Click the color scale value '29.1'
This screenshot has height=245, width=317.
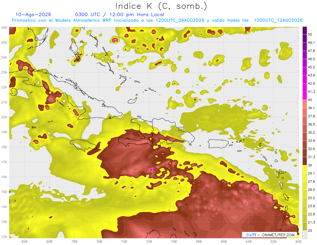[311, 173]
